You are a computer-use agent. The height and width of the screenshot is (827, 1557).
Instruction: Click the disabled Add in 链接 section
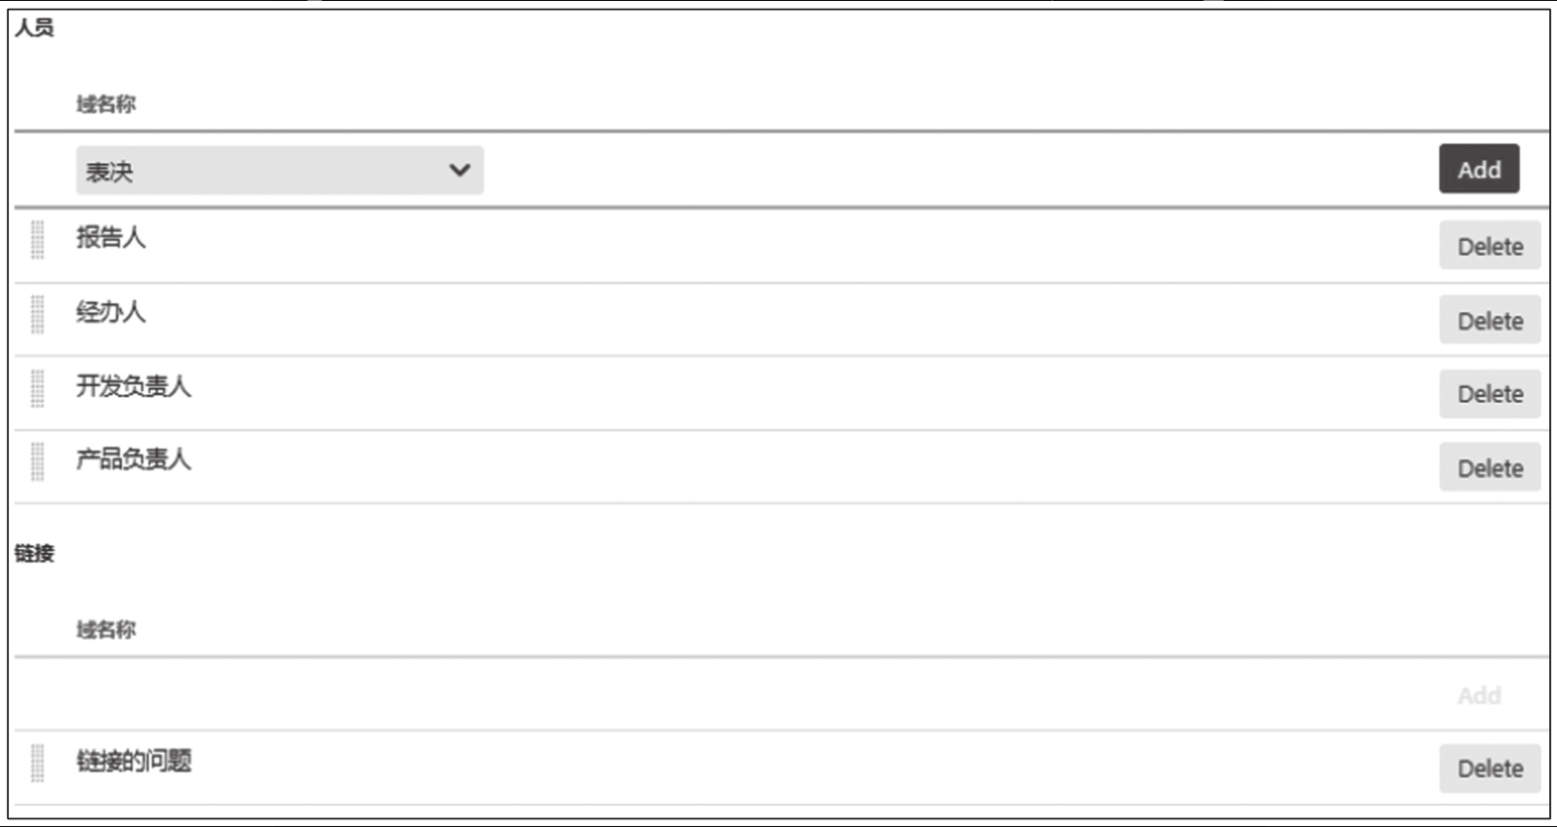(1479, 695)
